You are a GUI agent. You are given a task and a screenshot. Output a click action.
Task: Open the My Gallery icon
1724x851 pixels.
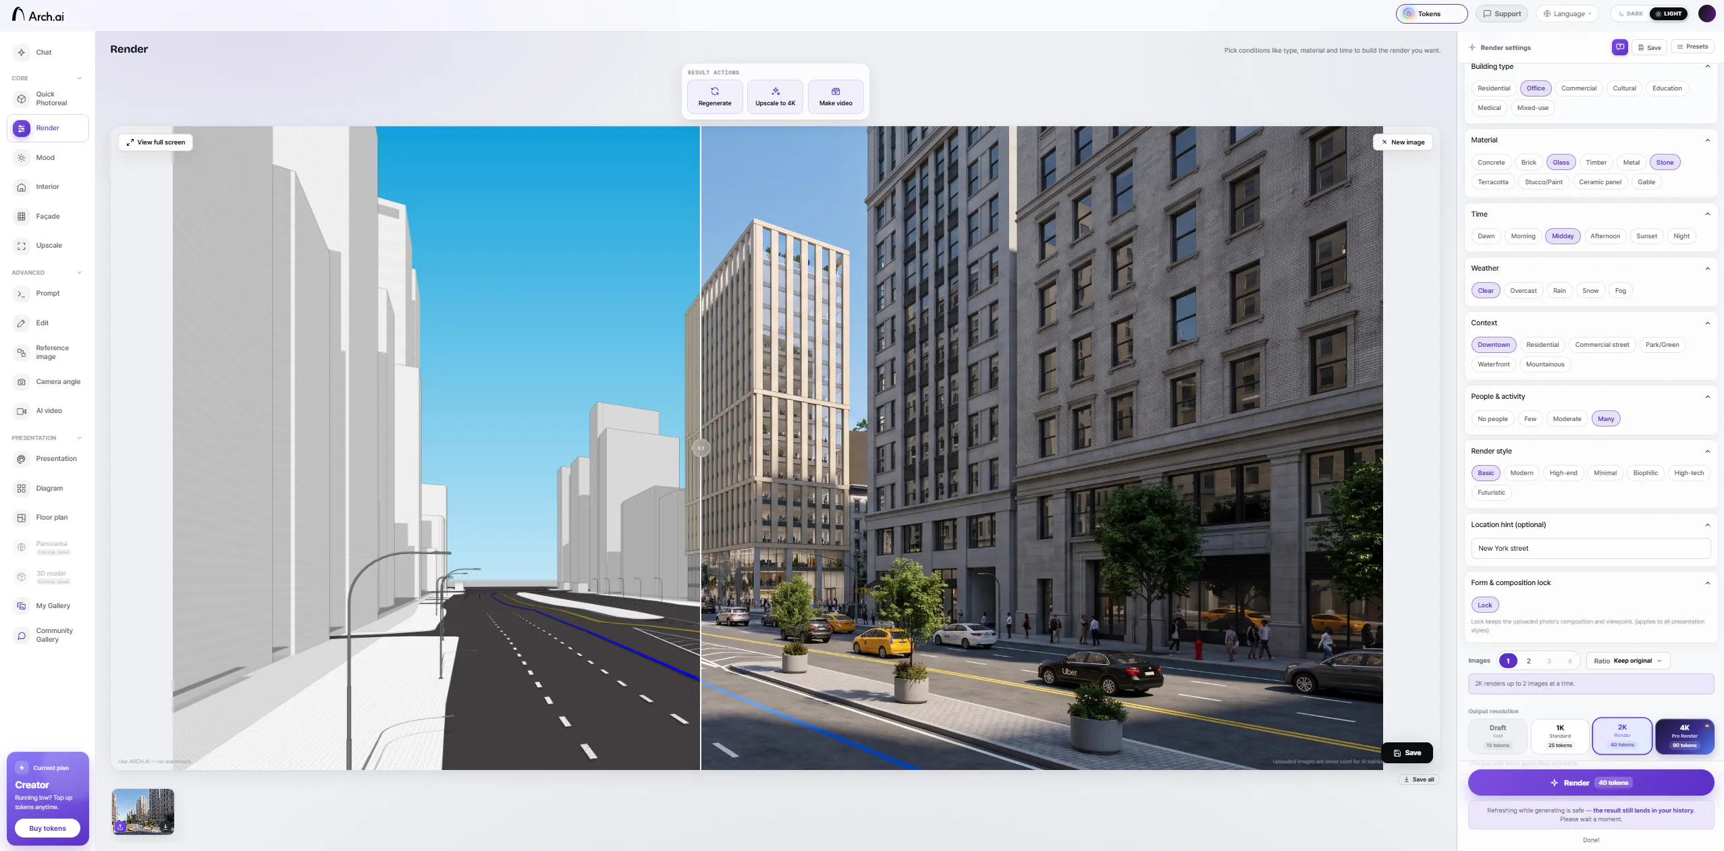point(22,606)
